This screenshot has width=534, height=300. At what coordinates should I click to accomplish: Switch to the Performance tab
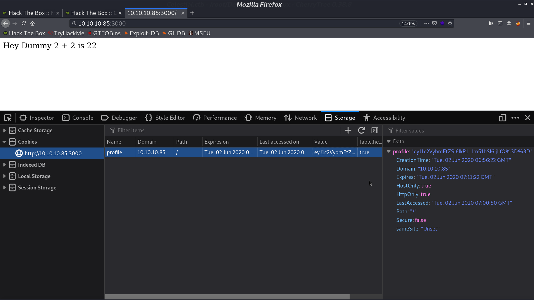pyautogui.click(x=215, y=118)
